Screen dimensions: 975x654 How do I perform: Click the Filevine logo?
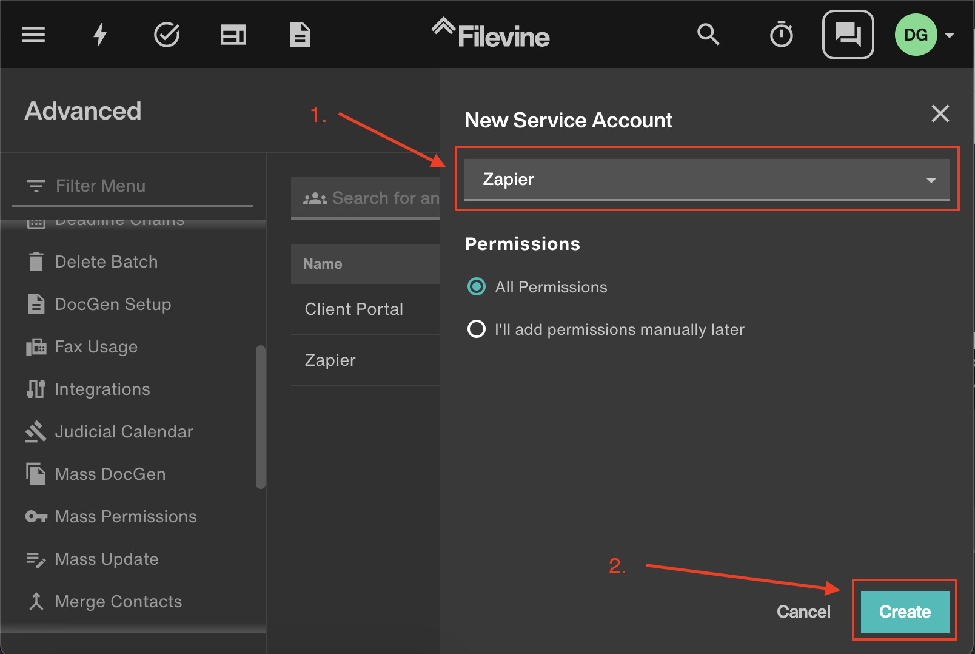tap(491, 34)
